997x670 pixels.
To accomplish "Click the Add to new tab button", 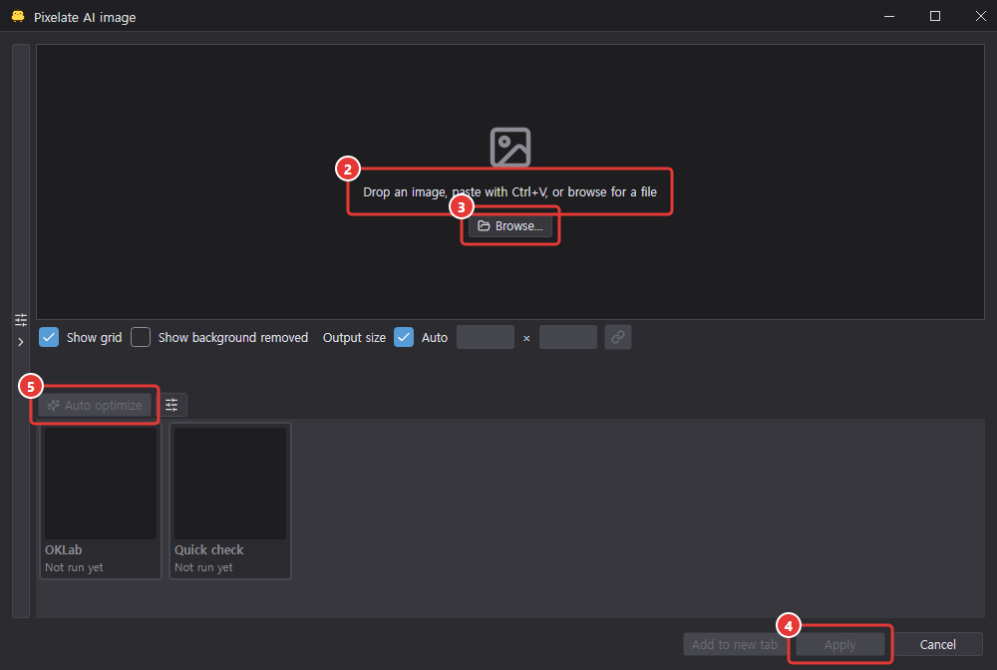I will click(x=735, y=644).
